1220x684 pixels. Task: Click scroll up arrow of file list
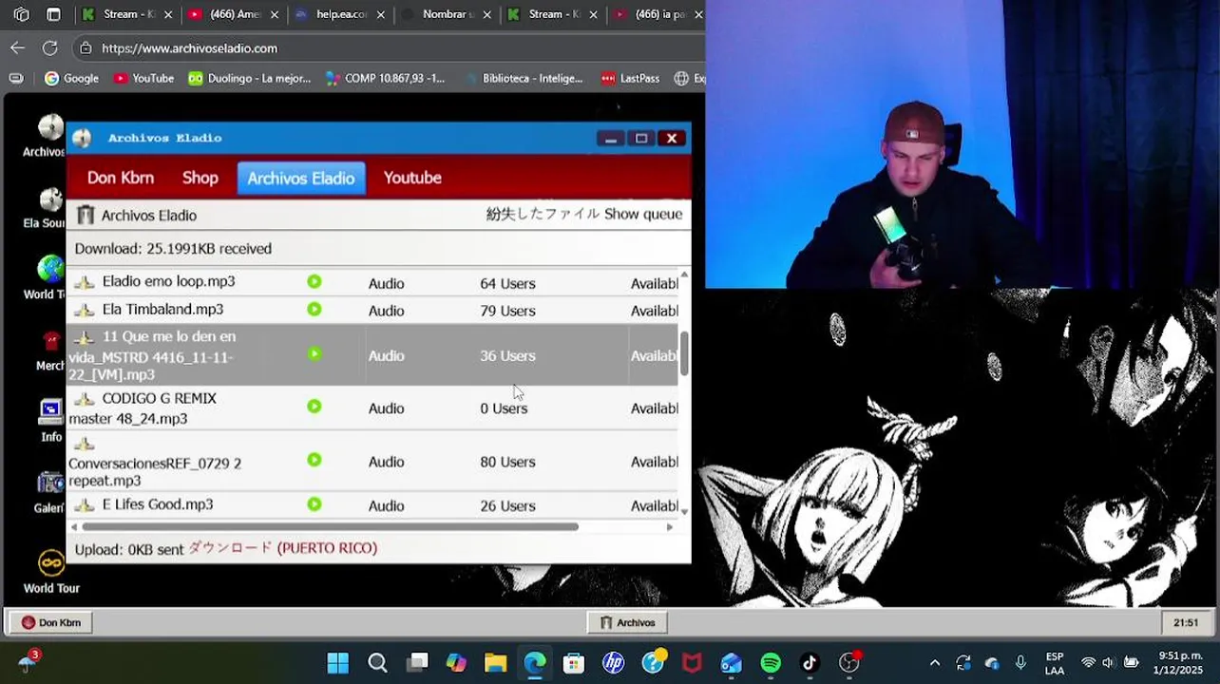684,275
